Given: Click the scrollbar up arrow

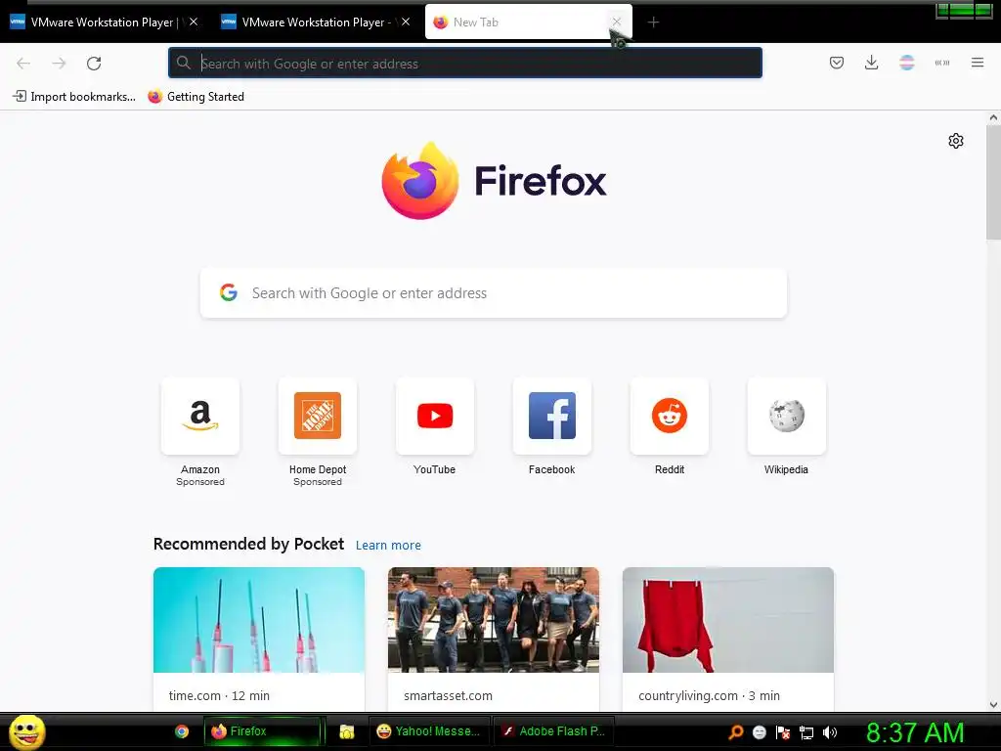Looking at the screenshot, I should click(993, 117).
